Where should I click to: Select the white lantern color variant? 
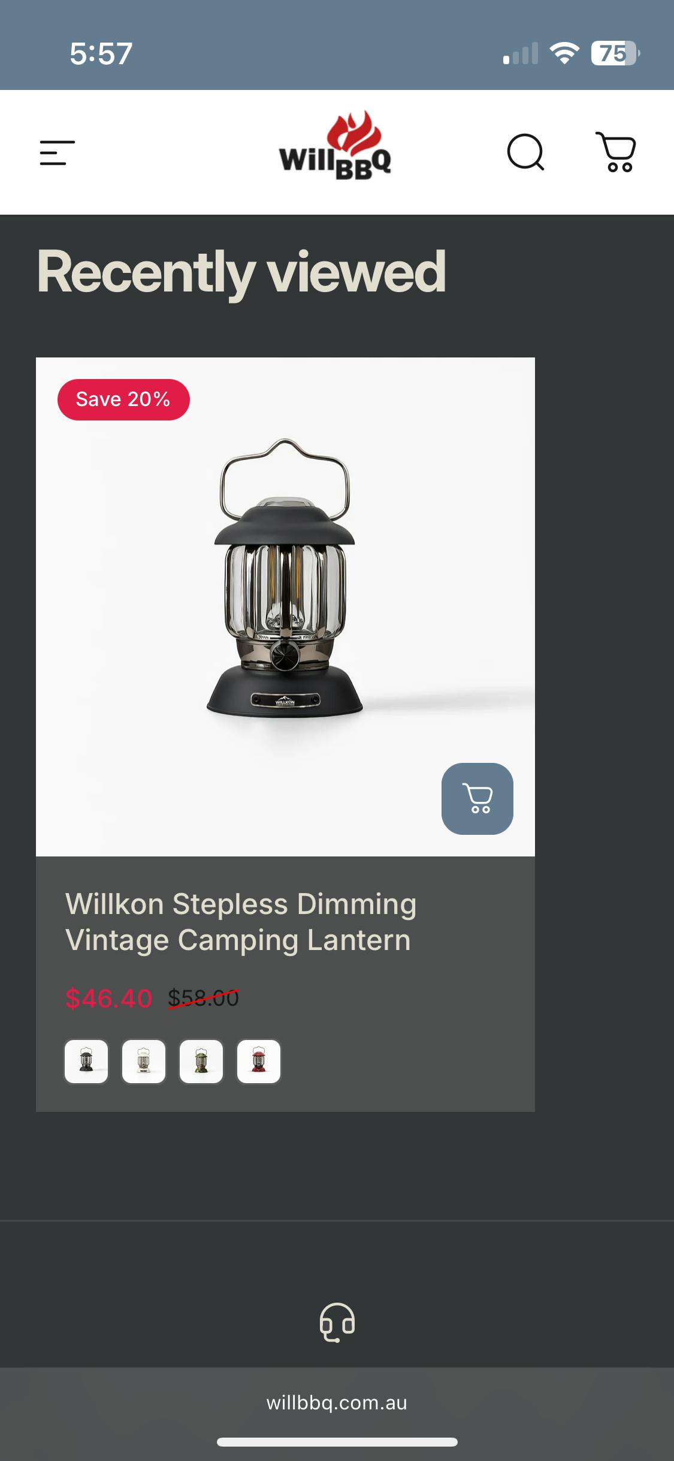point(144,1061)
